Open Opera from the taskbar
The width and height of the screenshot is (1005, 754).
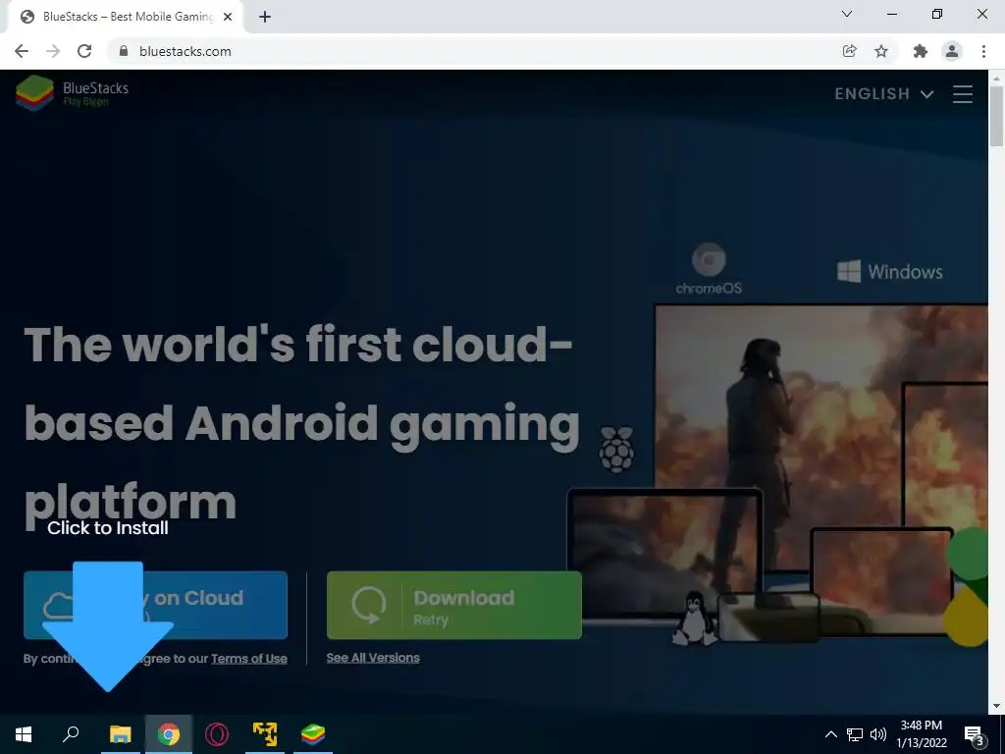pyautogui.click(x=217, y=734)
